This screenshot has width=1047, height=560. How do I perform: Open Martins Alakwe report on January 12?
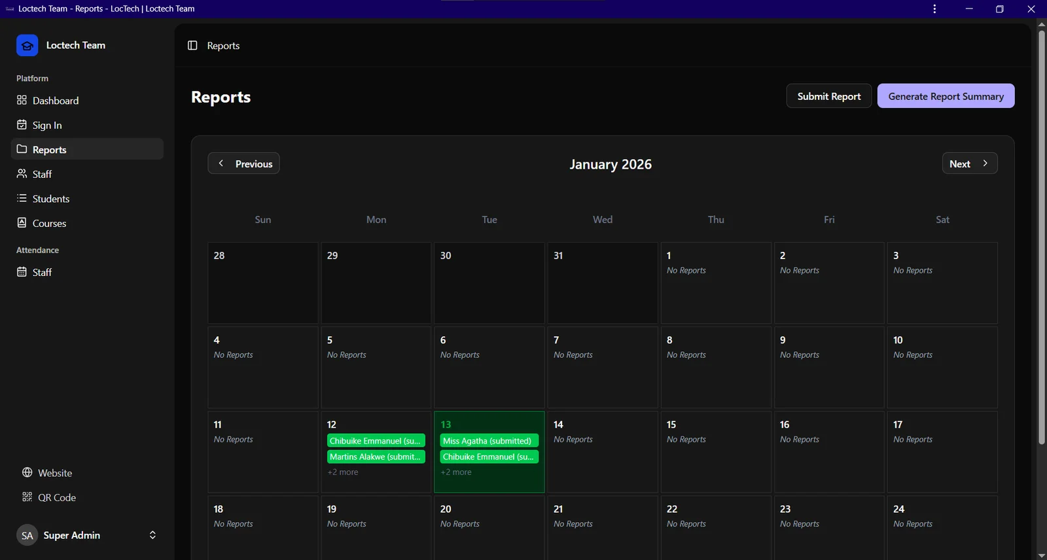[376, 457]
